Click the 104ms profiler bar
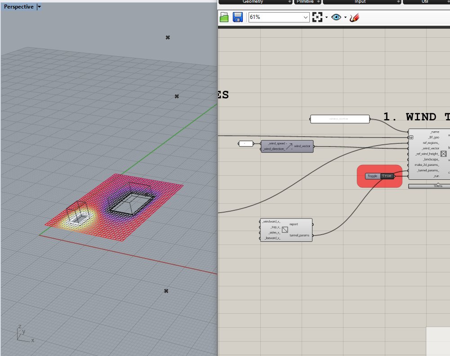Screen dimensions: 450x356 pos(429,186)
